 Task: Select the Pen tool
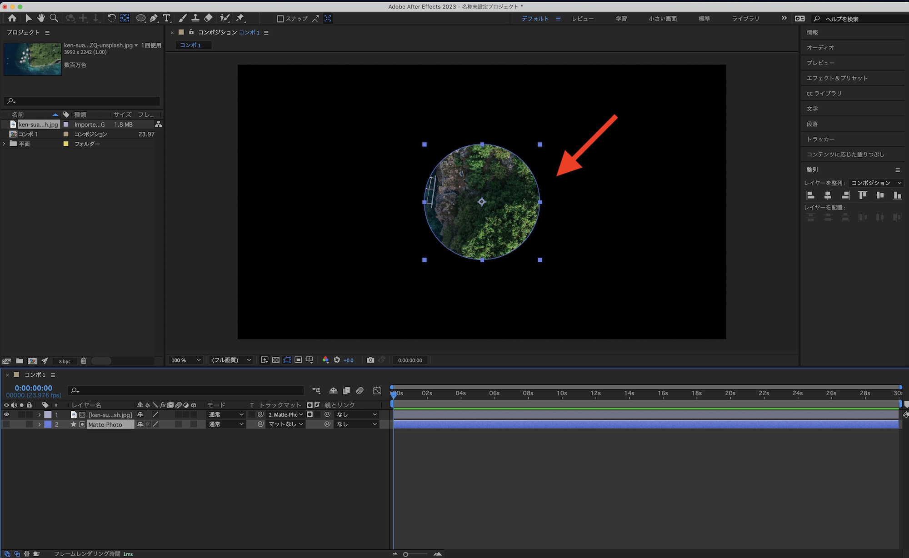[154, 18]
